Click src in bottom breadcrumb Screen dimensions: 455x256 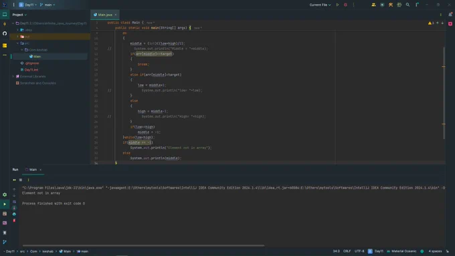(x=22, y=251)
